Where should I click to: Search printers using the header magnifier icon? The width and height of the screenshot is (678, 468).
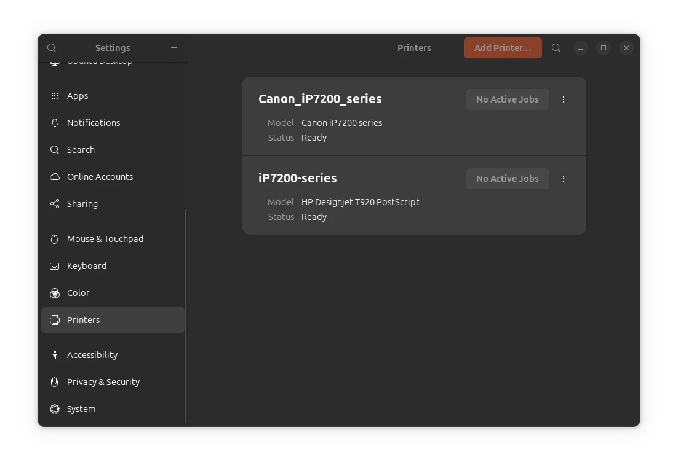pos(556,48)
